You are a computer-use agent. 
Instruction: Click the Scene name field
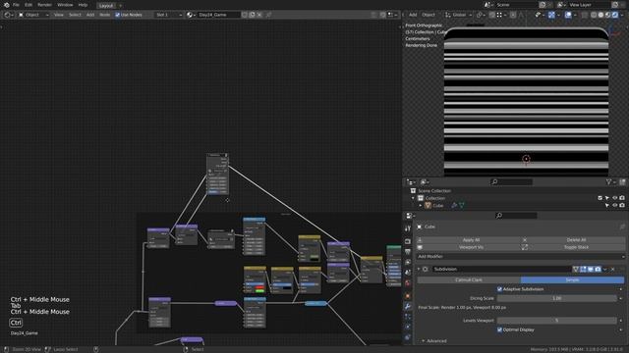[516, 5]
